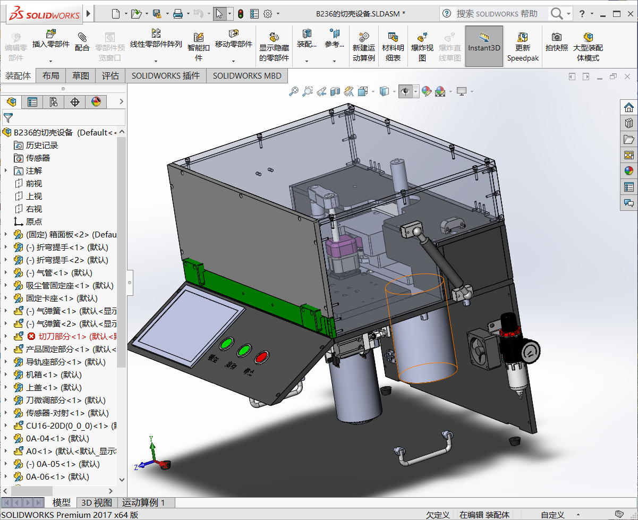Viewport: 638px width, 520px height.
Task: Open the Design Library task pane icon
Action: tap(629, 123)
